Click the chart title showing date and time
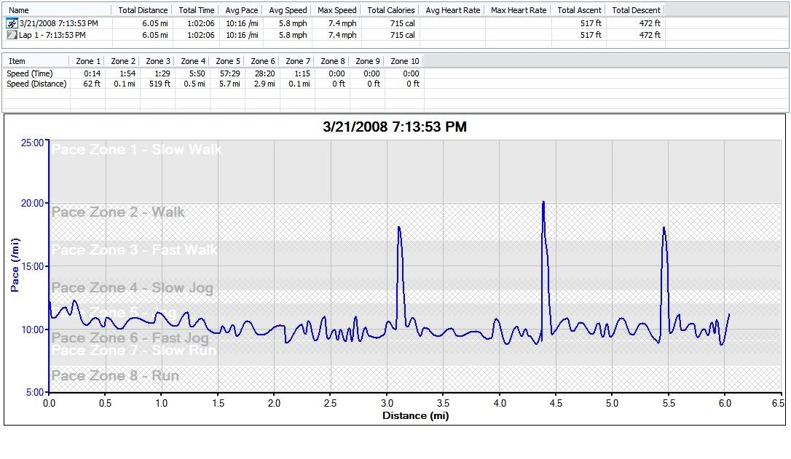The image size is (791, 459). tap(394, 127)
